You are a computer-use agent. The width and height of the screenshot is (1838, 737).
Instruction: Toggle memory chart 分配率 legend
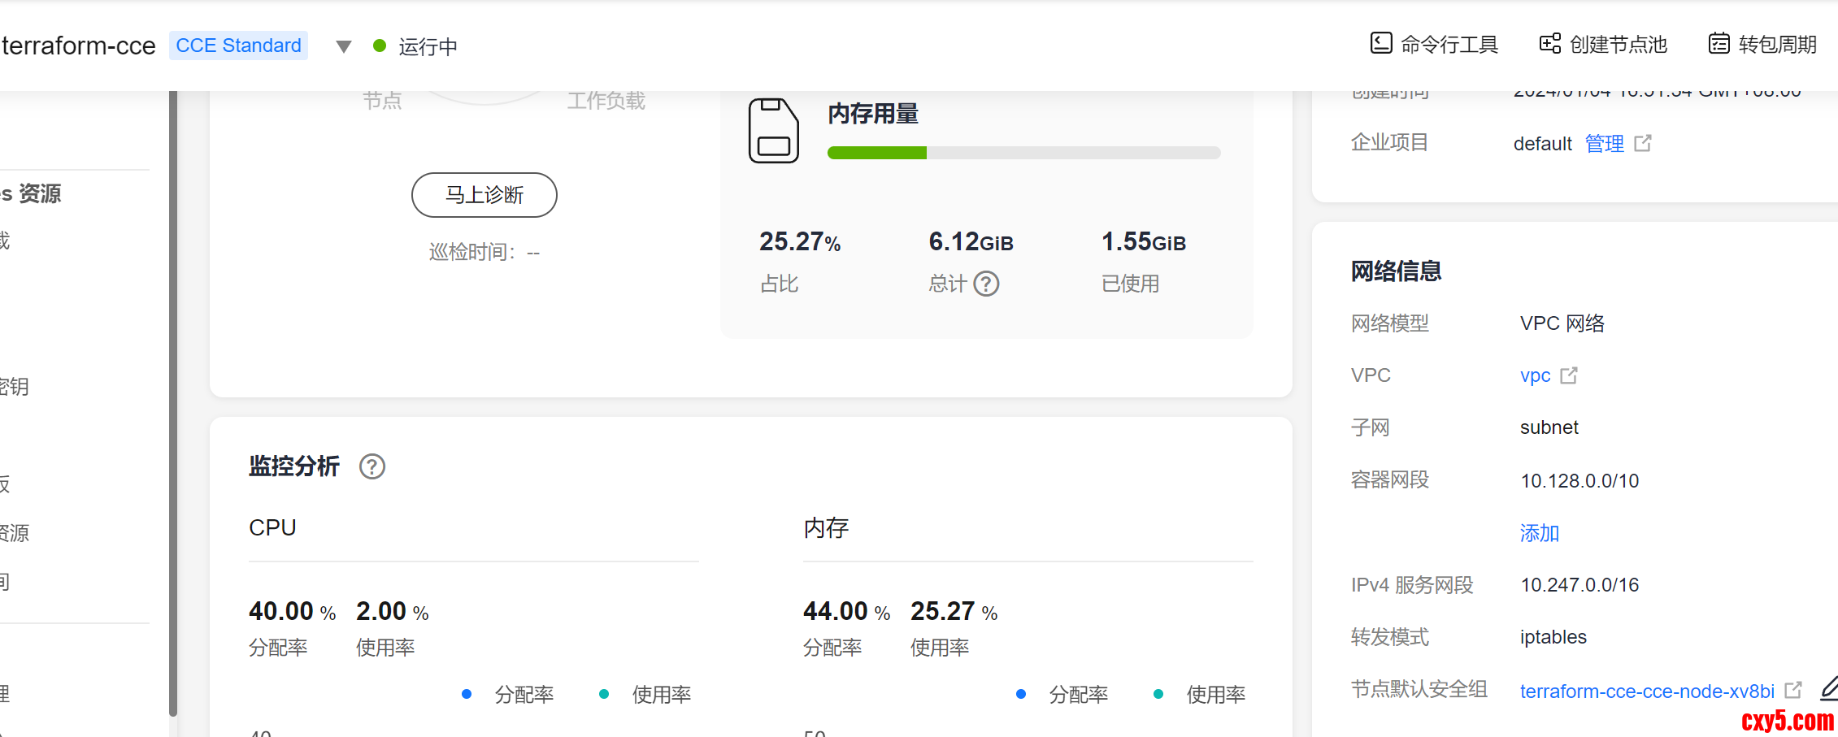[x=1063, y=695]
